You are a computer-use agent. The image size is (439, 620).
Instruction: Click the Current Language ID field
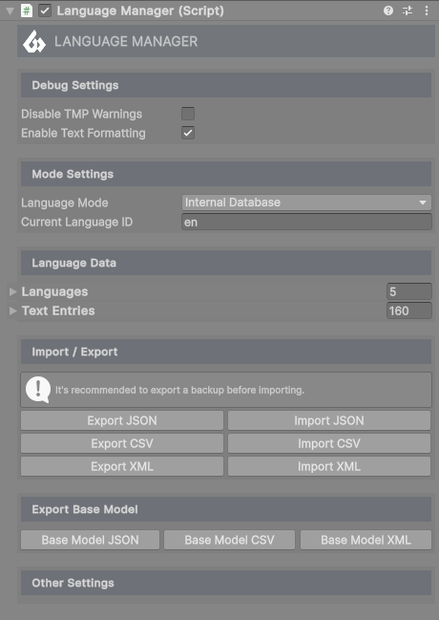point(306,222)
